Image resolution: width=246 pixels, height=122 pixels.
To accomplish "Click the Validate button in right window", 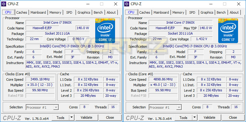I will click(209, 117).
